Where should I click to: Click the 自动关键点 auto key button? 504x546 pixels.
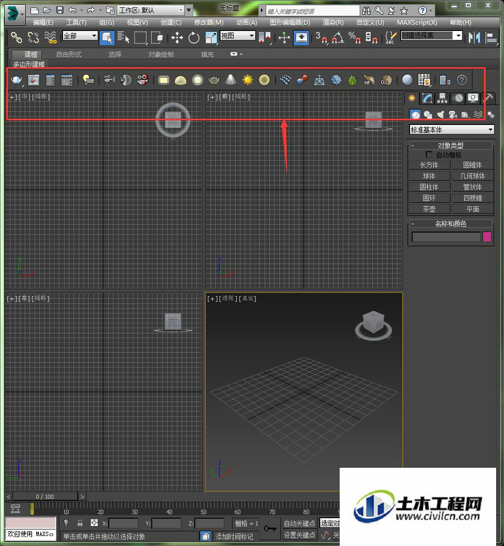click(x=300, y=523)
